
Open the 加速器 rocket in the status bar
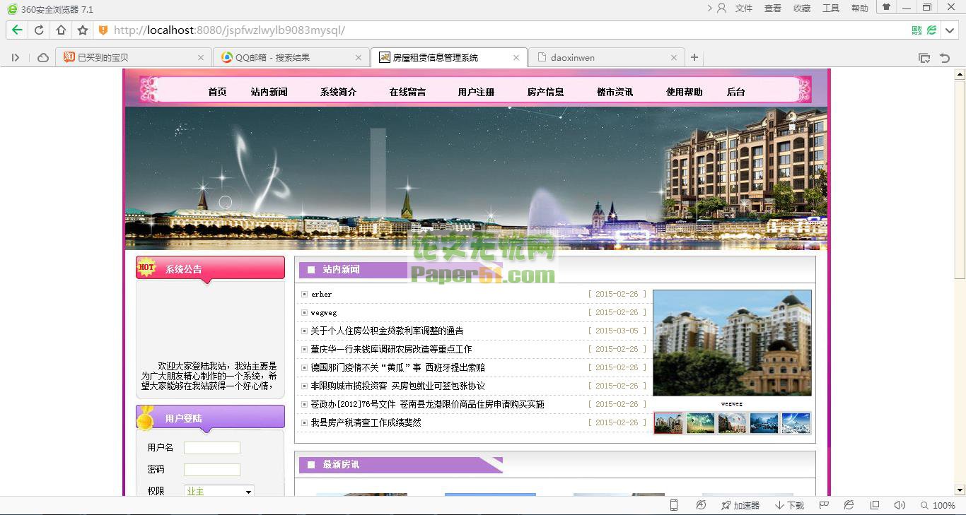[740, 505]
